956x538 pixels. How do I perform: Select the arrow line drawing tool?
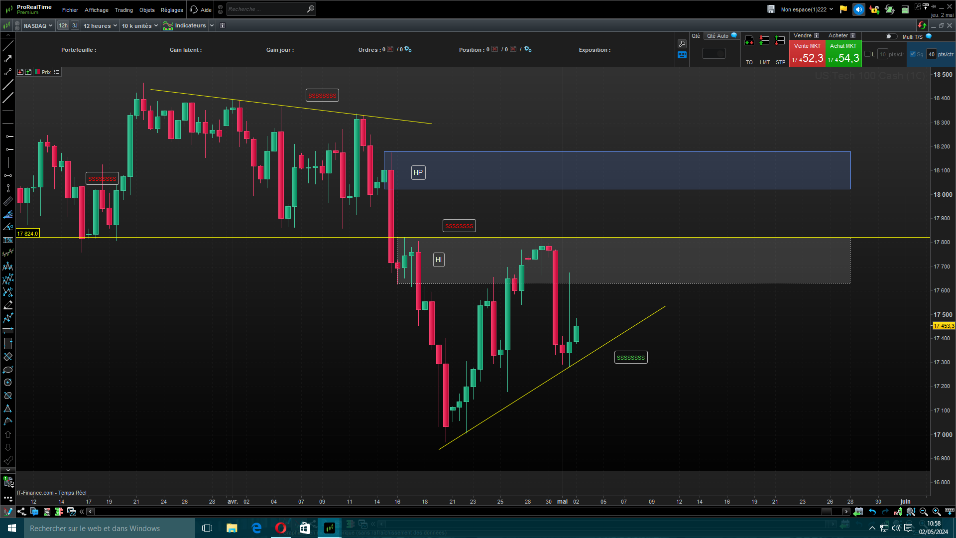[x=8, y=59]
